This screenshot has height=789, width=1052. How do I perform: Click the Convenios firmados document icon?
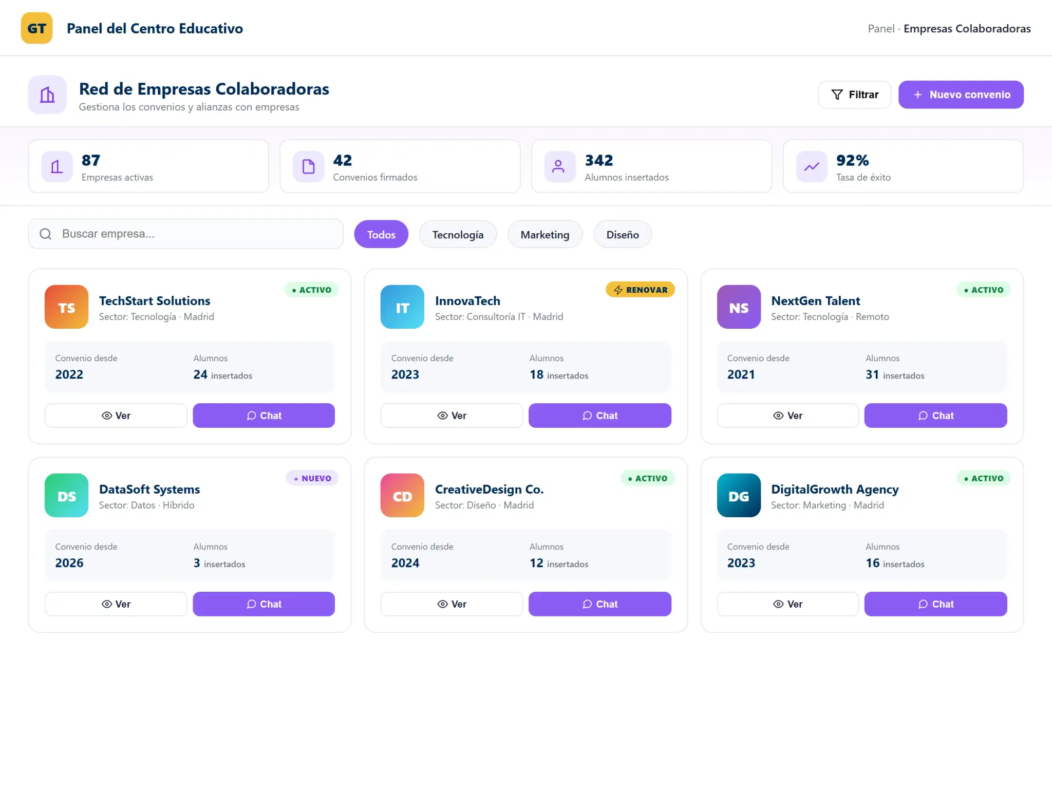[308, 166]
